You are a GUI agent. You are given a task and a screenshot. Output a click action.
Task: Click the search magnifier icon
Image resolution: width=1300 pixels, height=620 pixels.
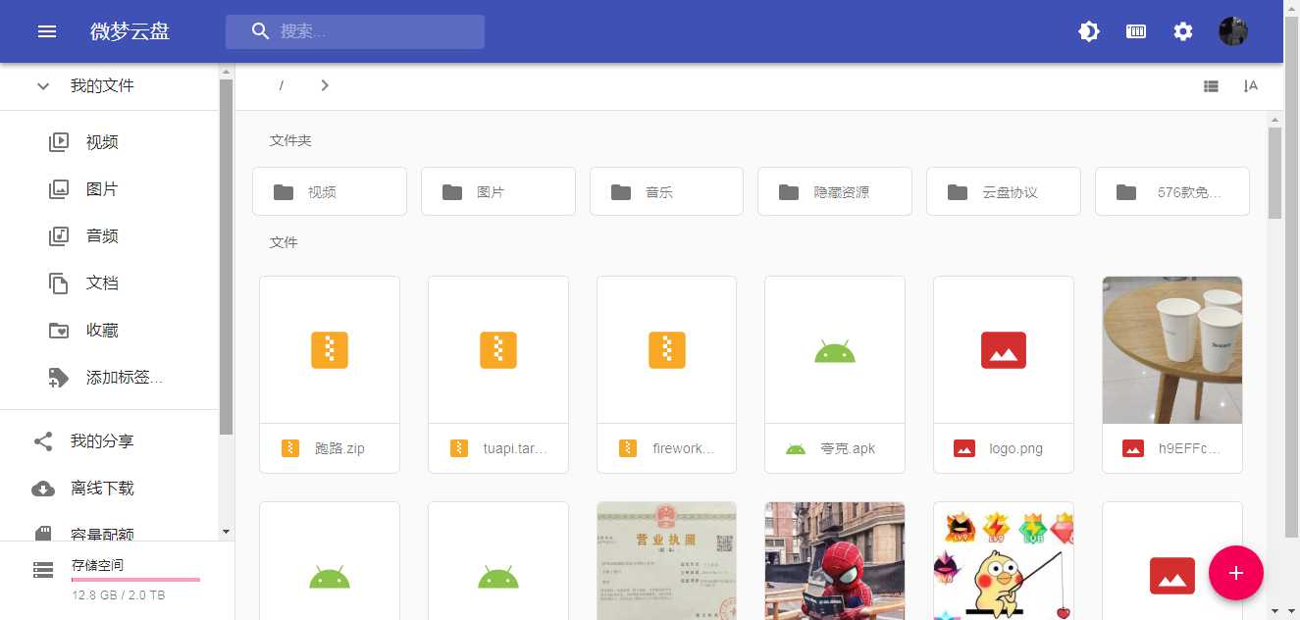pyautogui.click(x=260, y=31)
